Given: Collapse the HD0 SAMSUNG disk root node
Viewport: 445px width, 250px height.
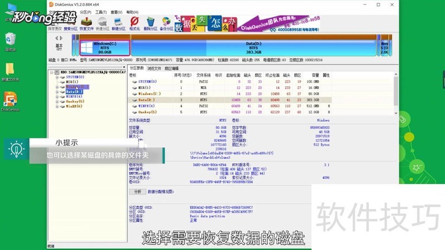Looking at the screenshot, I should tap(52, 73).
